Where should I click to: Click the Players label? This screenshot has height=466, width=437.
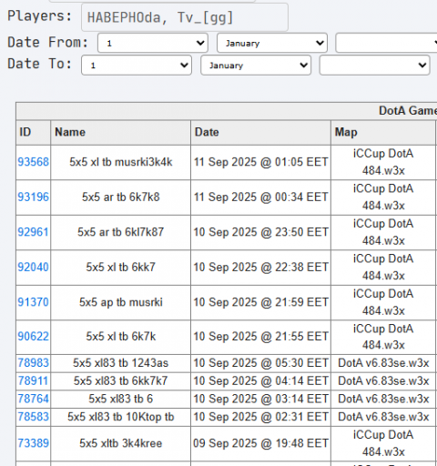(40, 16)
